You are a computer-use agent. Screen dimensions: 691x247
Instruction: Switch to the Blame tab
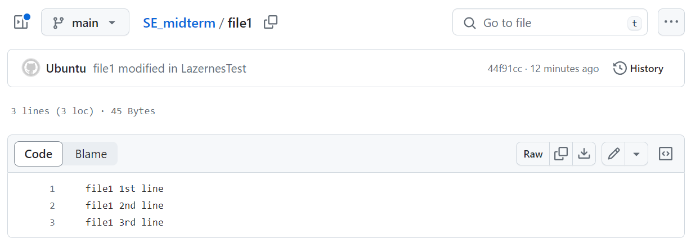(91, 154)
